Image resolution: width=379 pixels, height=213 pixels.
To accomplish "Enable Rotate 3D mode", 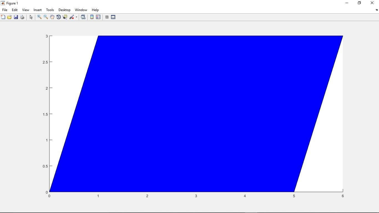I will click(59, 17).
